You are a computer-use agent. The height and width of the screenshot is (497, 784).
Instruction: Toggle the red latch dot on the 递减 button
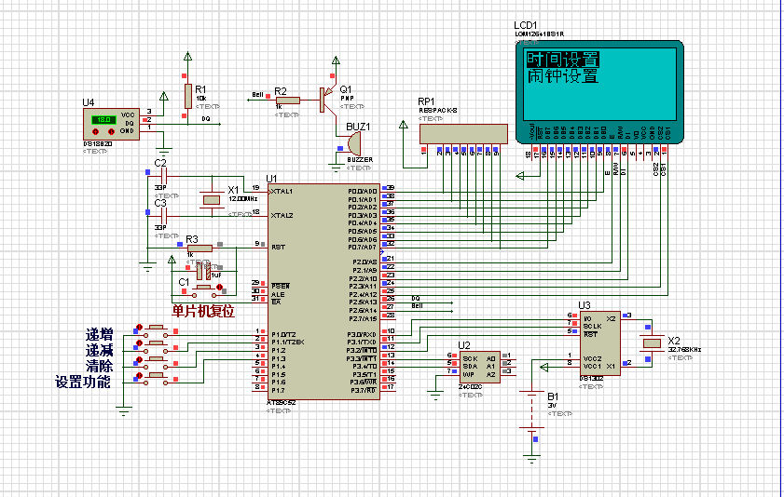click(140, 343)
